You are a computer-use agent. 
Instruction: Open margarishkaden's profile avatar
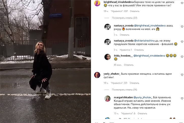click(107, 99)
